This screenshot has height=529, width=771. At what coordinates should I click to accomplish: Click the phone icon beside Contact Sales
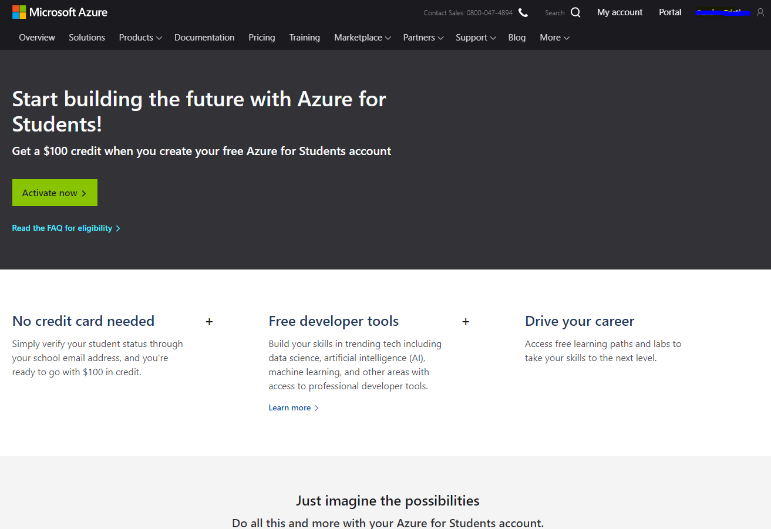coord(523,12)
